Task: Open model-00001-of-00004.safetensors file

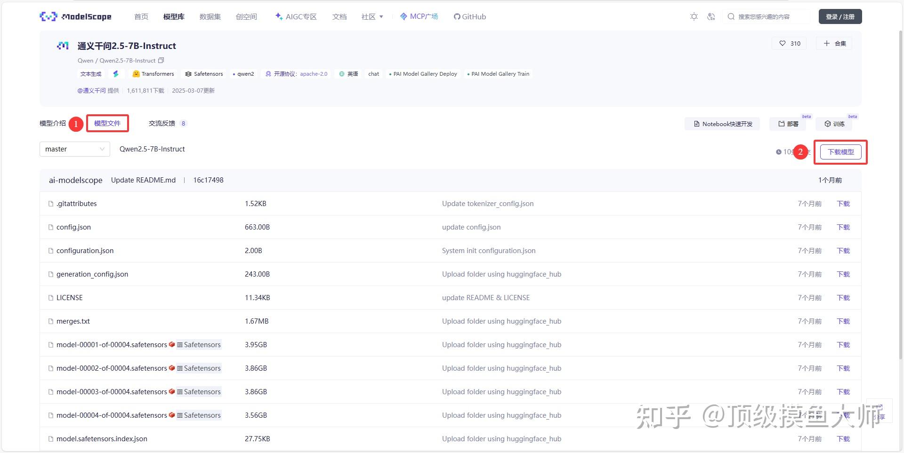Action: tap(112, 345)
